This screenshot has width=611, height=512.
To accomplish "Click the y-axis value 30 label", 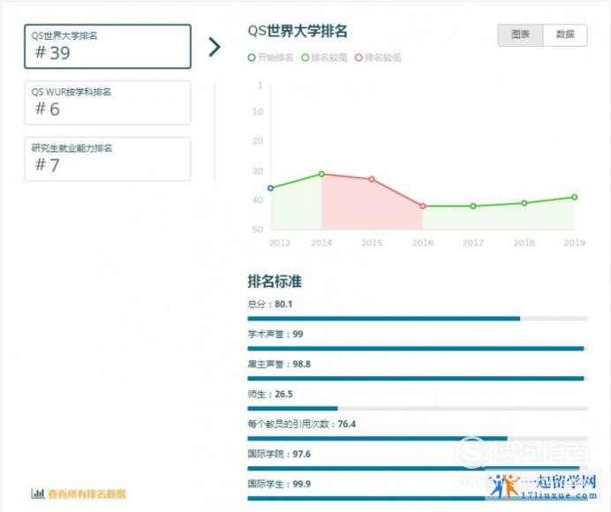I will [258, 171].
